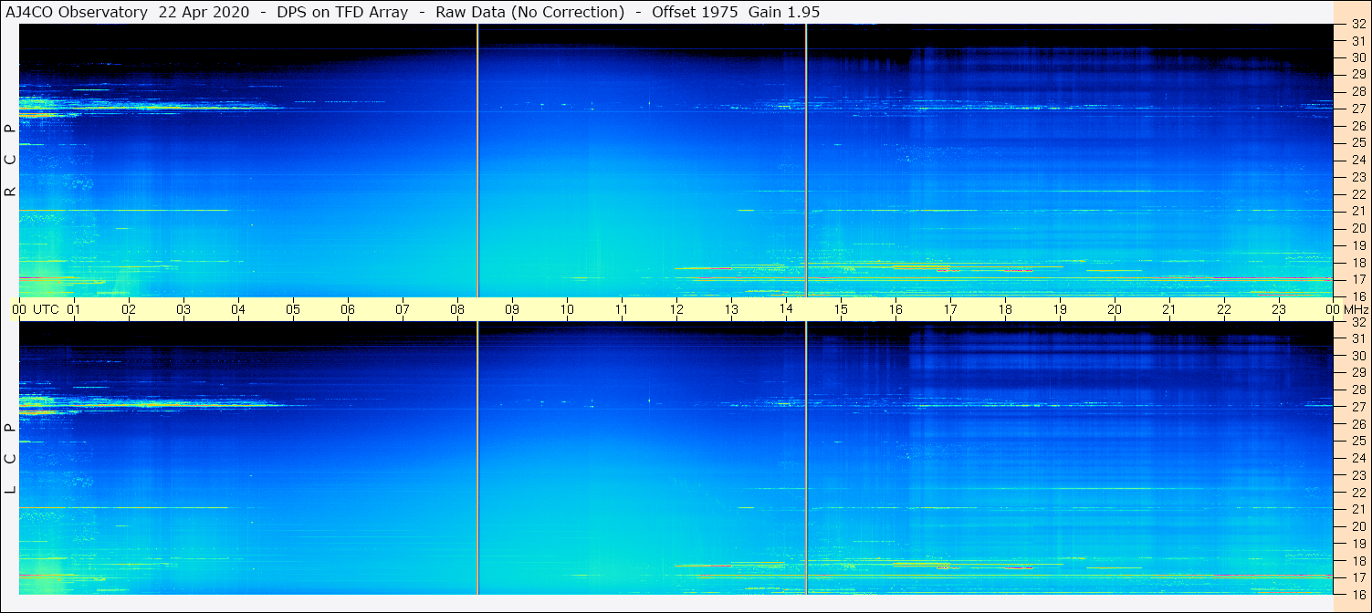Click hour 21 on the UTC time axis

coord(1169,309)
